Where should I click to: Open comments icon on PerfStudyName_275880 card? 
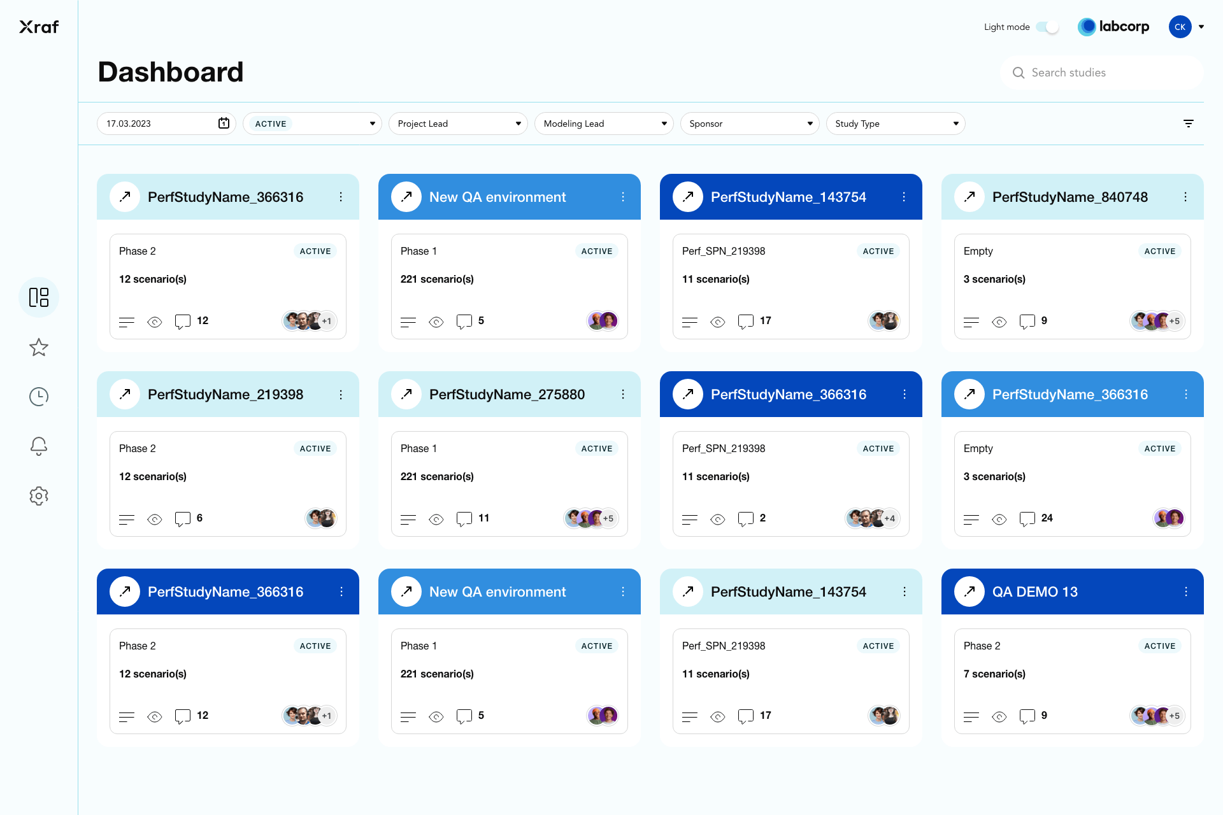coord(464,519)
